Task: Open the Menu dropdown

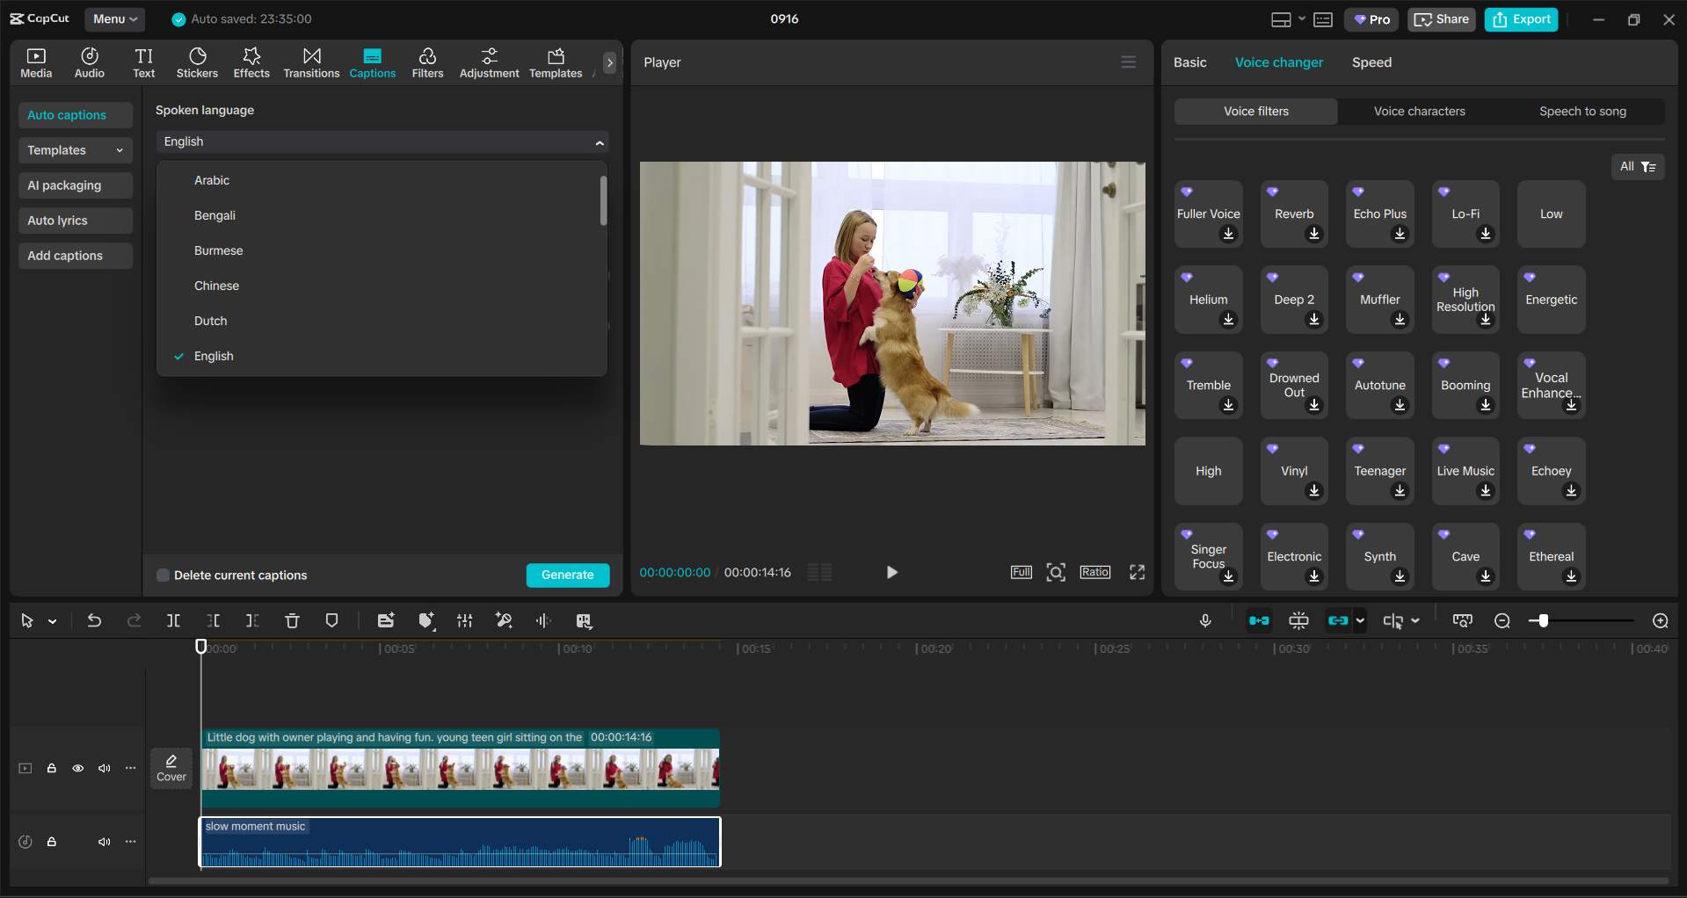Action: [x=115, y=19]
